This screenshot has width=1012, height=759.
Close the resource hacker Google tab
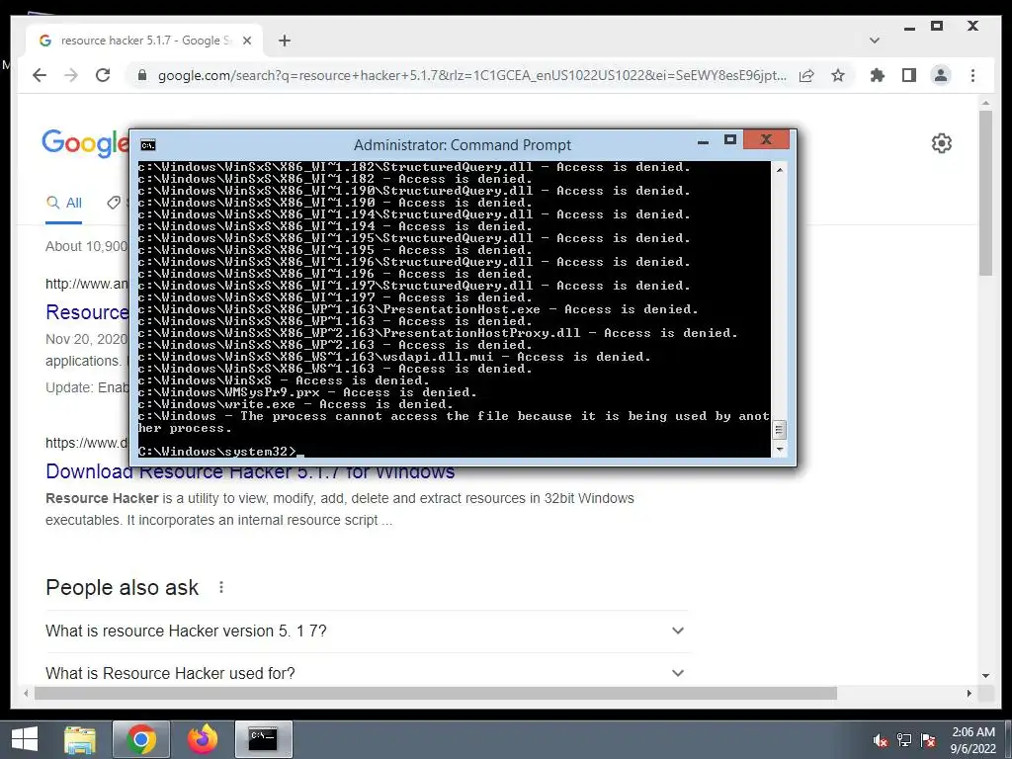[x=246, y=41]
